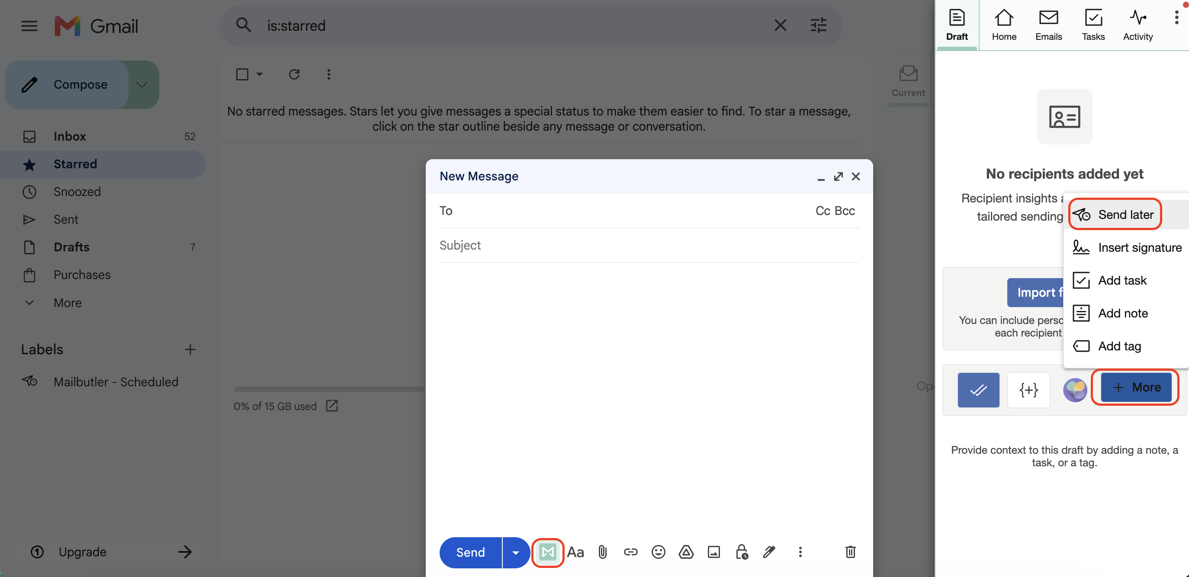Pop out the New Message window
This screenshot has width=1189, height=577.
pos(838,176)
